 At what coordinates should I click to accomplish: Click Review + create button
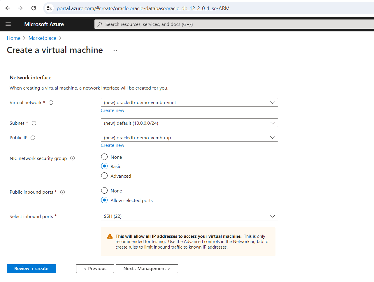31,269
